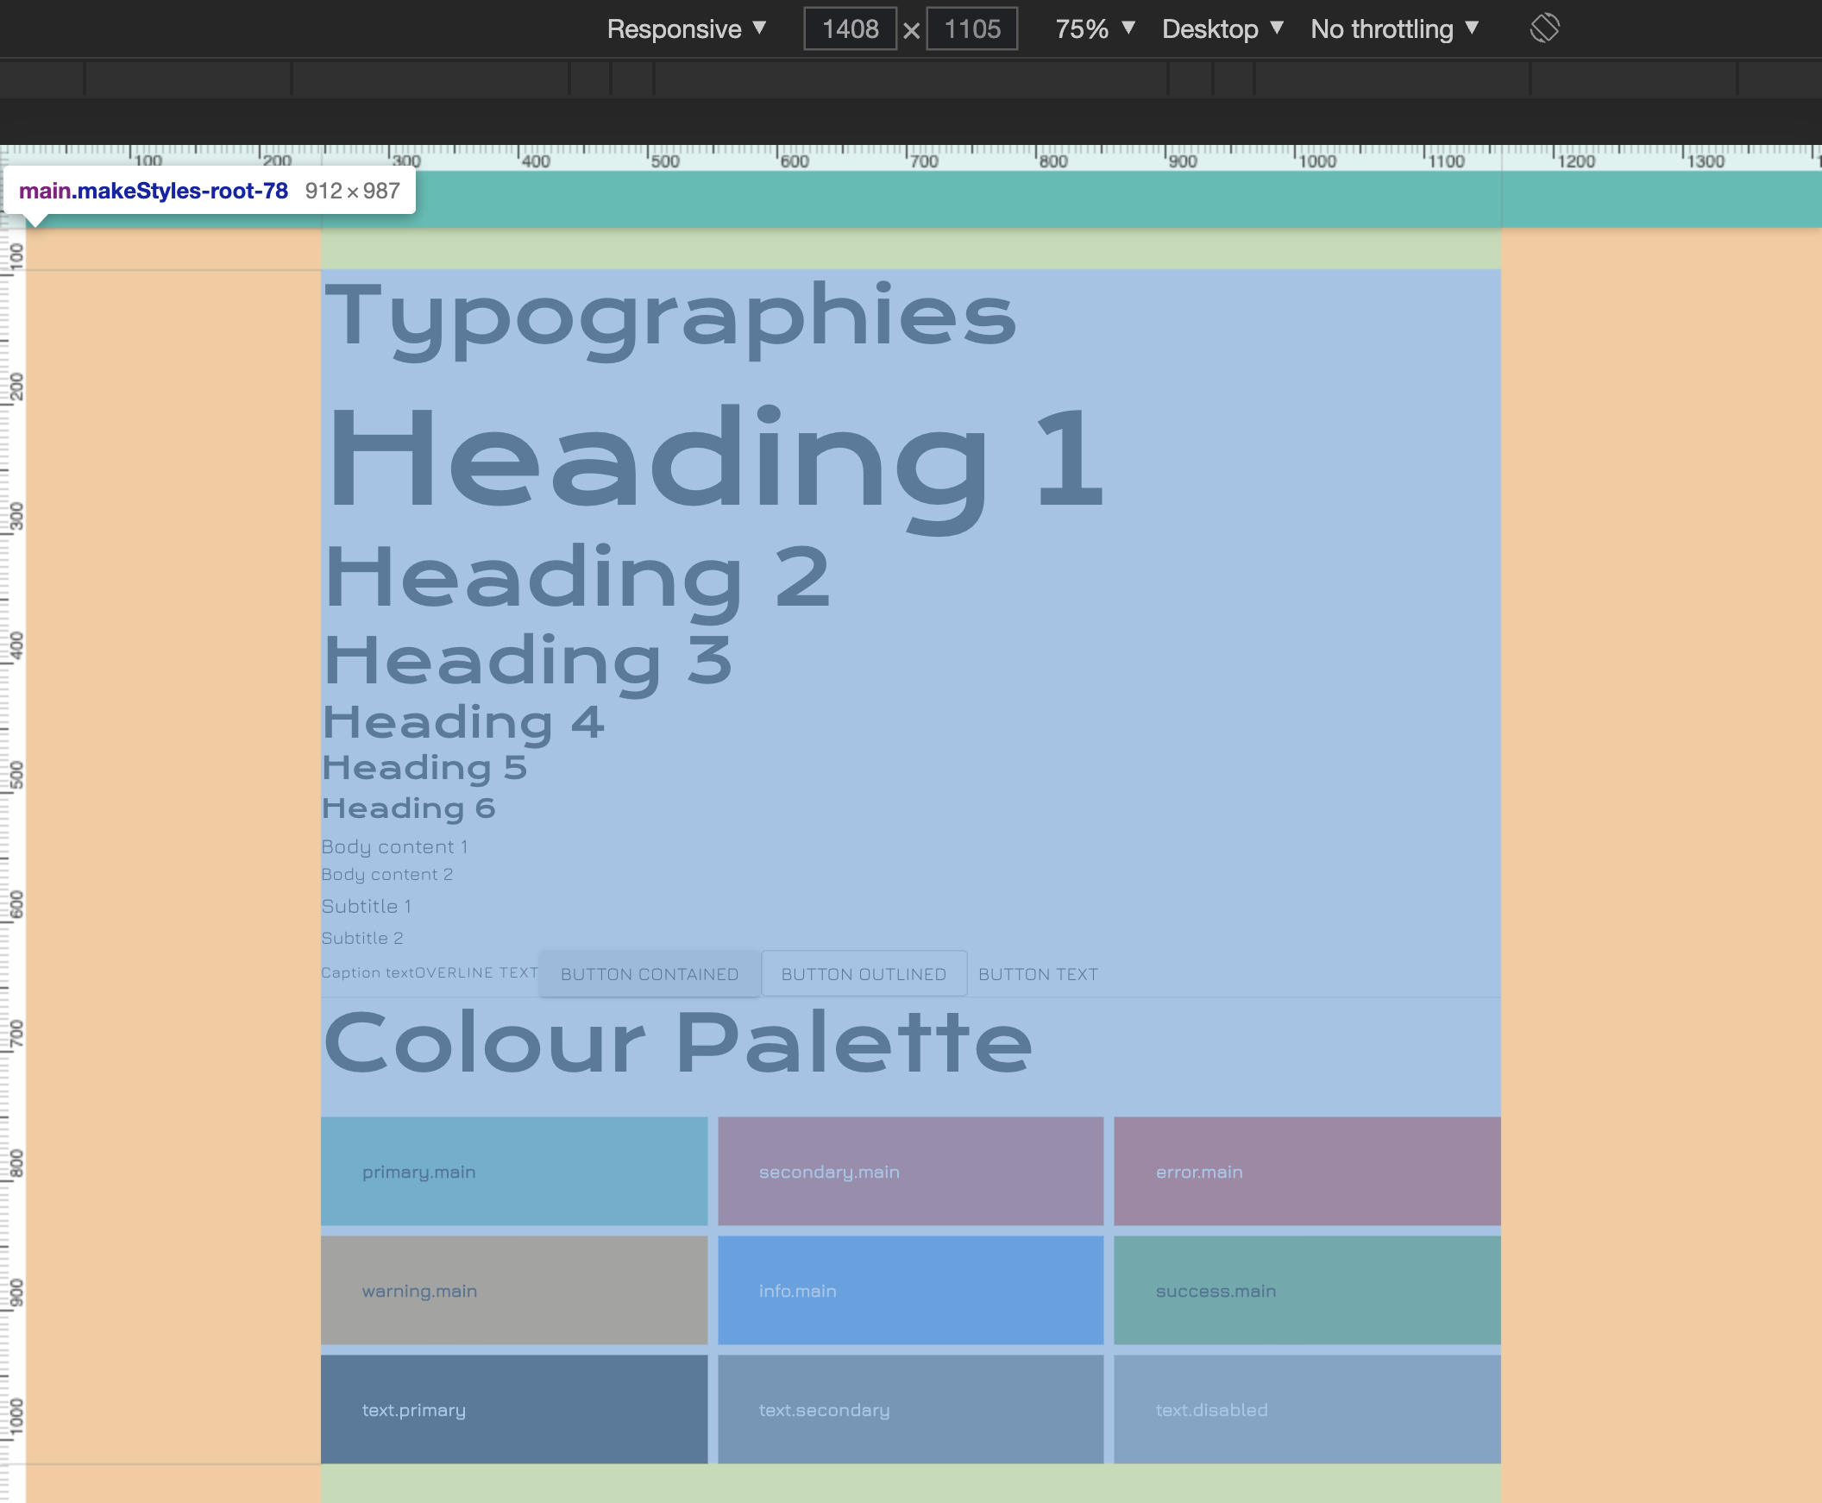
Task: Click the BUTTON TEXT button
Action: [1038, 974]
